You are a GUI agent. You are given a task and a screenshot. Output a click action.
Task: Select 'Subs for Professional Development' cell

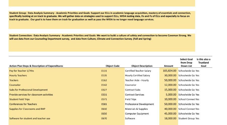[x=28, y=90]
